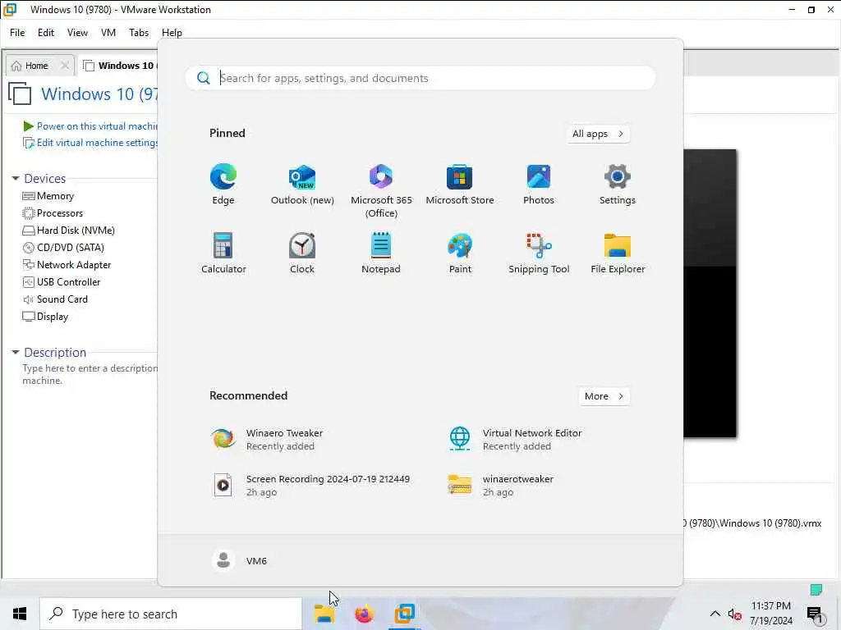Open the Microsoft Store app

460,185
